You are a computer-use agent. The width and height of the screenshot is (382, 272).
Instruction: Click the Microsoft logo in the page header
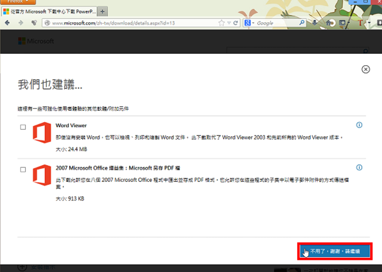tap(36, 41)
